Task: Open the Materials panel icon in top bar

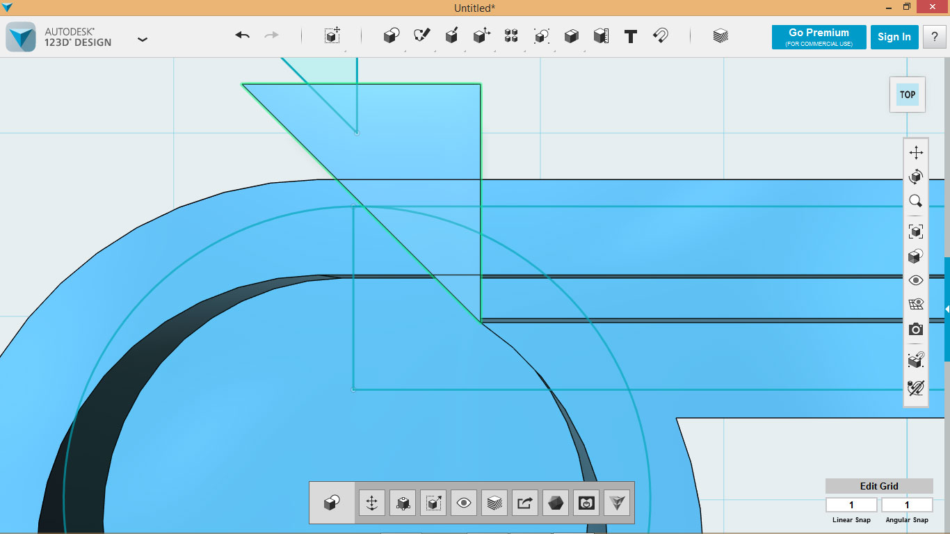Action: pyautogui.click(x=720, y=35)
